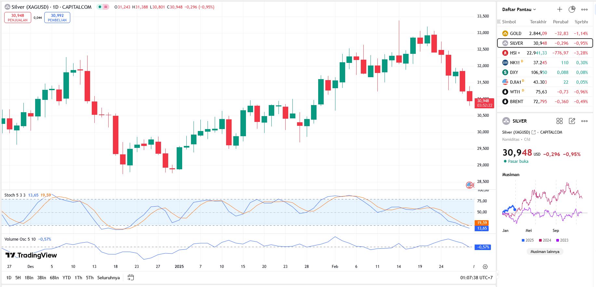This screenshot has height=287, width=596.
Task: Open SILVER details panel more options
Action: [x=584, y=121]
